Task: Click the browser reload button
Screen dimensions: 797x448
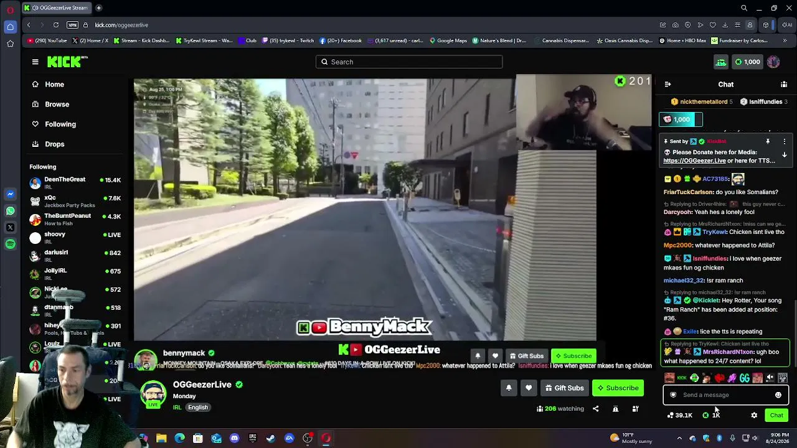Action: (x=56, y=25)
